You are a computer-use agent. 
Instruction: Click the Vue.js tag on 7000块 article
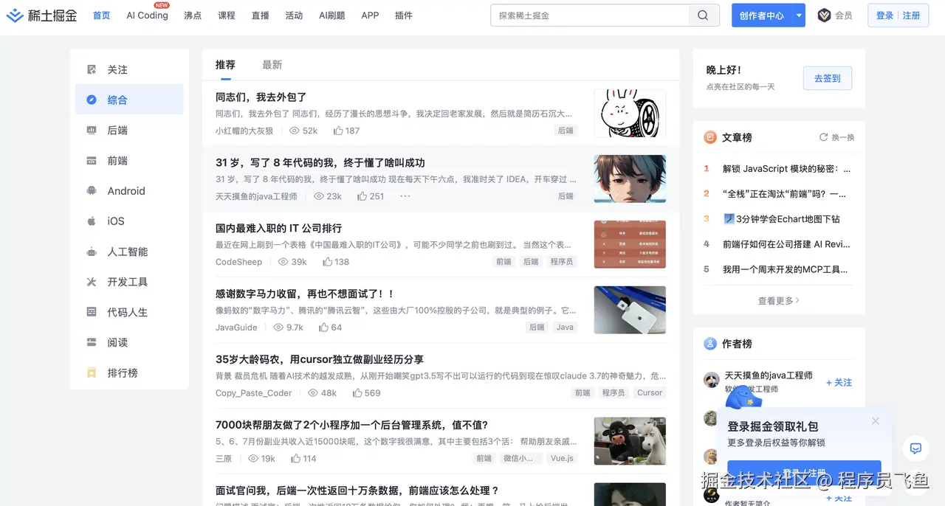[561, 459]
